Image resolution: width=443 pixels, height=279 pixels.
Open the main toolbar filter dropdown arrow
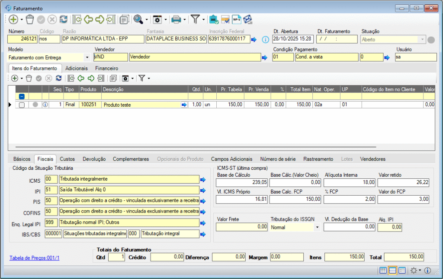[203, 20]
